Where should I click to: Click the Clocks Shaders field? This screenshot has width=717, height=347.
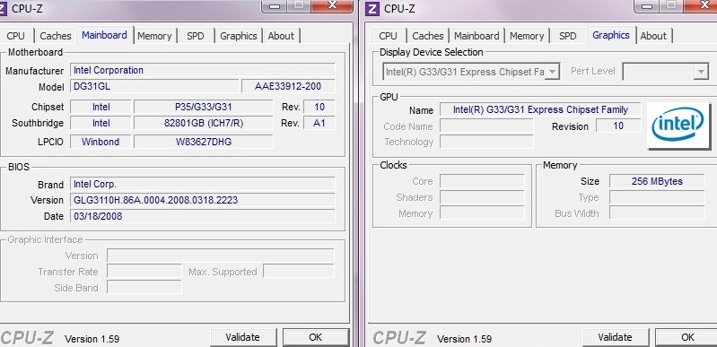[482, 197]
